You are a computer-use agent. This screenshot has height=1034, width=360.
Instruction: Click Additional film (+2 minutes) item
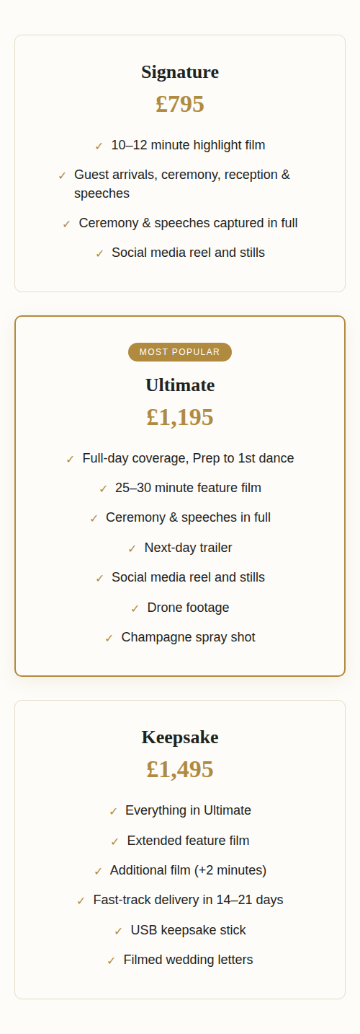(188, 870)
